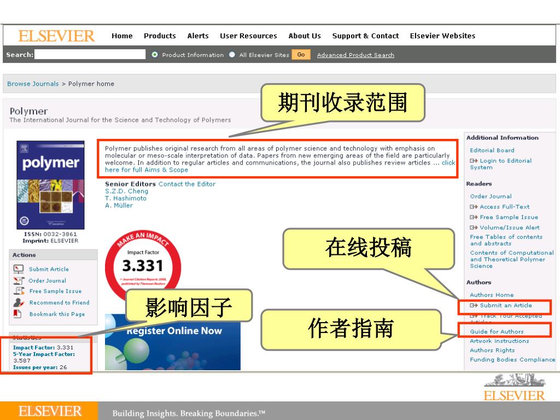560x420 pixels.
Task: Click Recommend to Friend link
Action: (59, 302)
